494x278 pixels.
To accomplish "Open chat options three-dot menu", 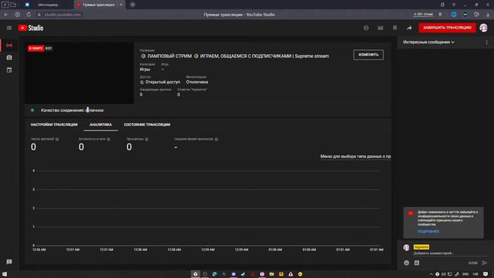I will pyautogui.click(x=486, y=42).
